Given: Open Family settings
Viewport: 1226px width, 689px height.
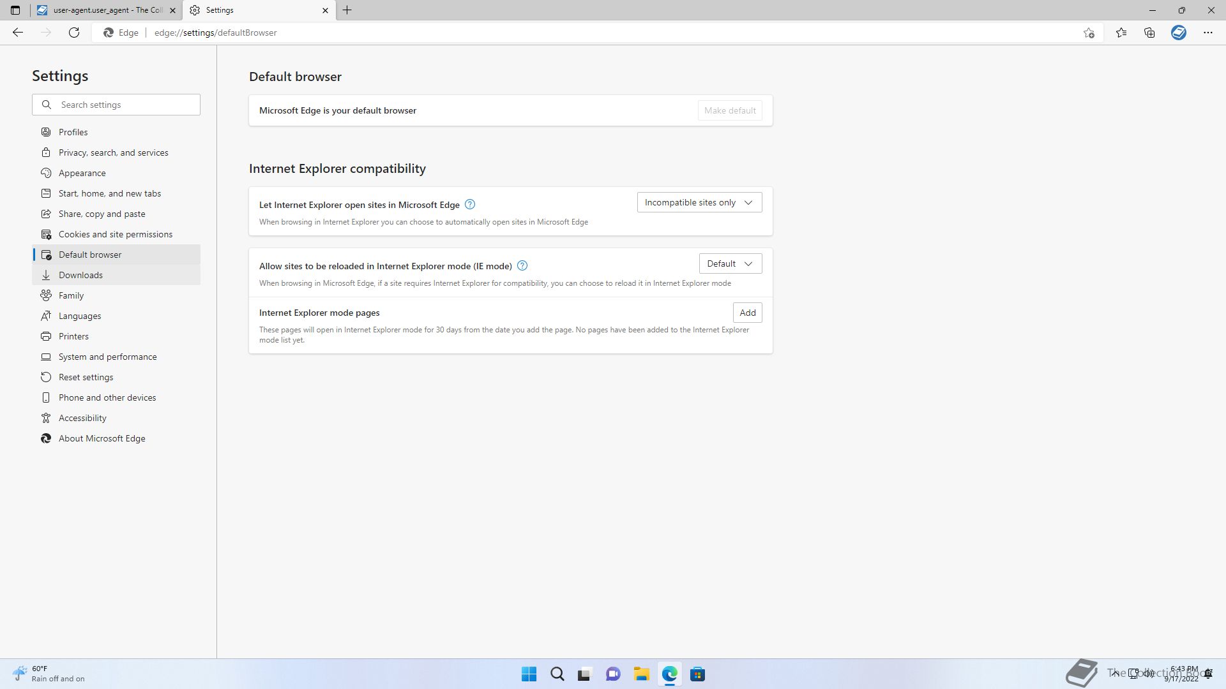Looking at the screenshot, I should 116,295.
